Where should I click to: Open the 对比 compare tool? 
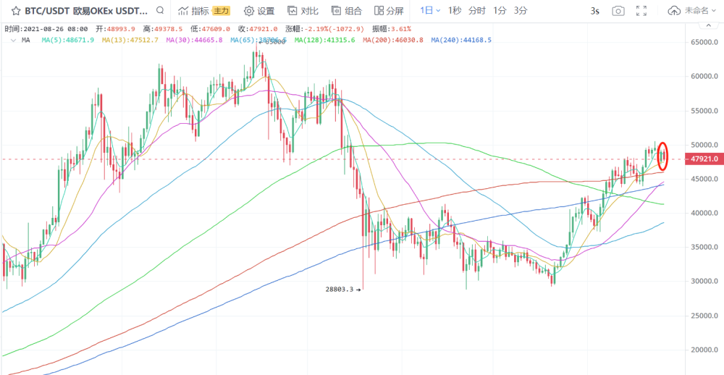[303, 11]
